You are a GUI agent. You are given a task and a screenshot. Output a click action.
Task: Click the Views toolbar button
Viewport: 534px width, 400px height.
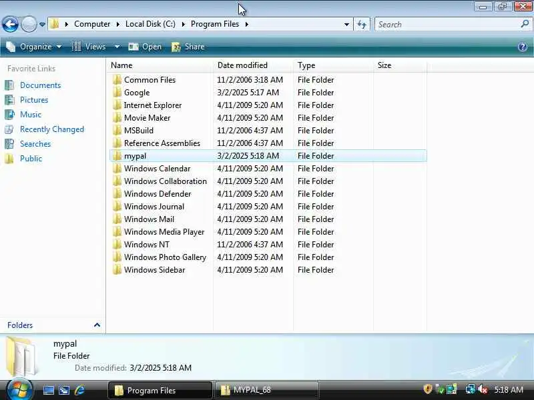89,47
